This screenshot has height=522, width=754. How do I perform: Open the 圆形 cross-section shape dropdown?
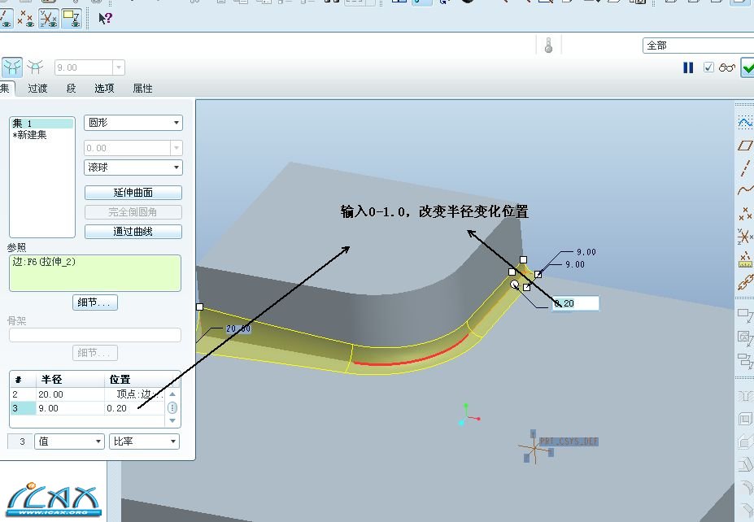[133, 123]
